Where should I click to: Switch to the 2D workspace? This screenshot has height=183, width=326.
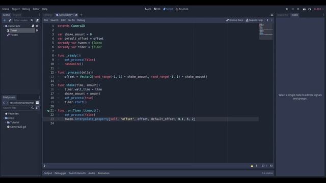[148, 9]
